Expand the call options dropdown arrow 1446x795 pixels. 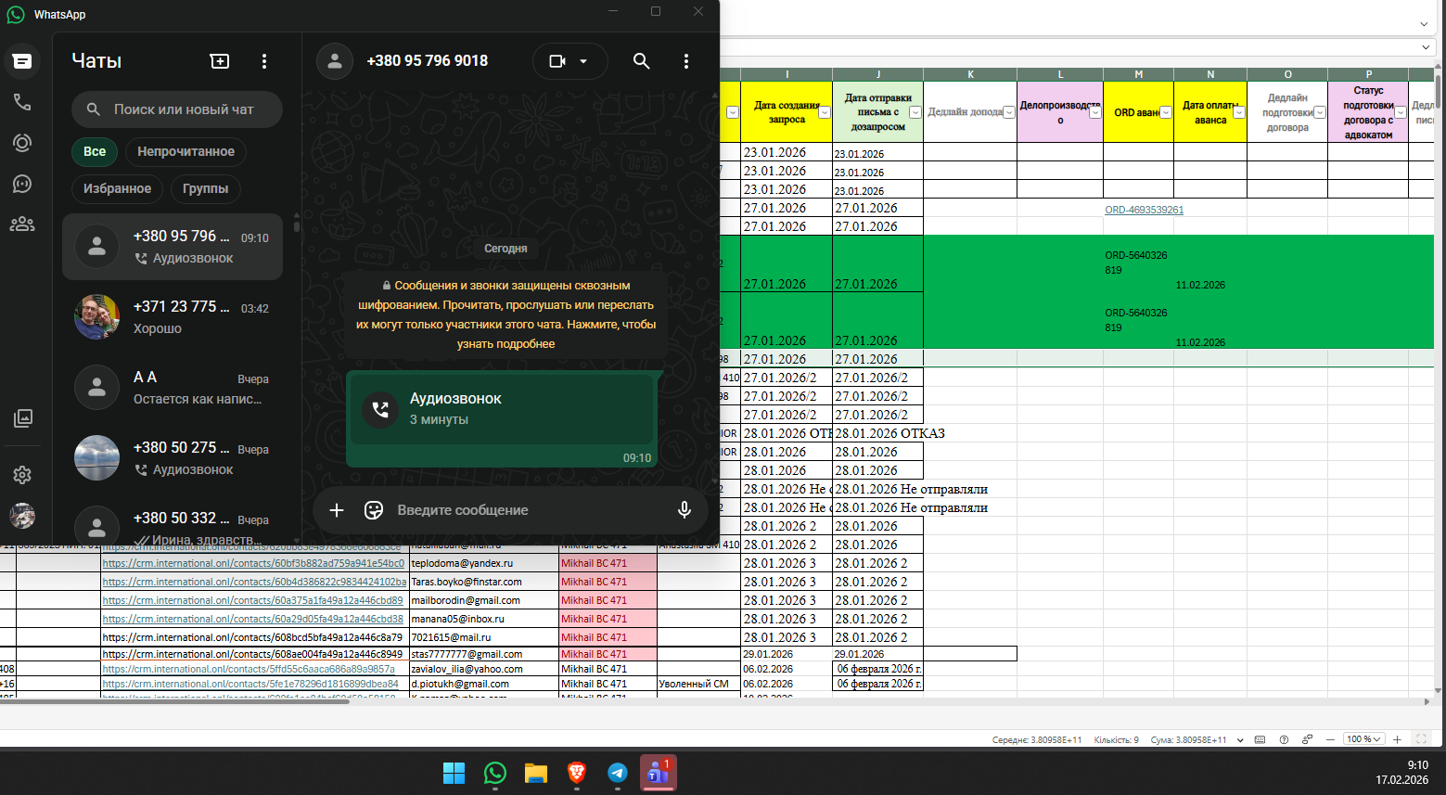tap(583, 61)
